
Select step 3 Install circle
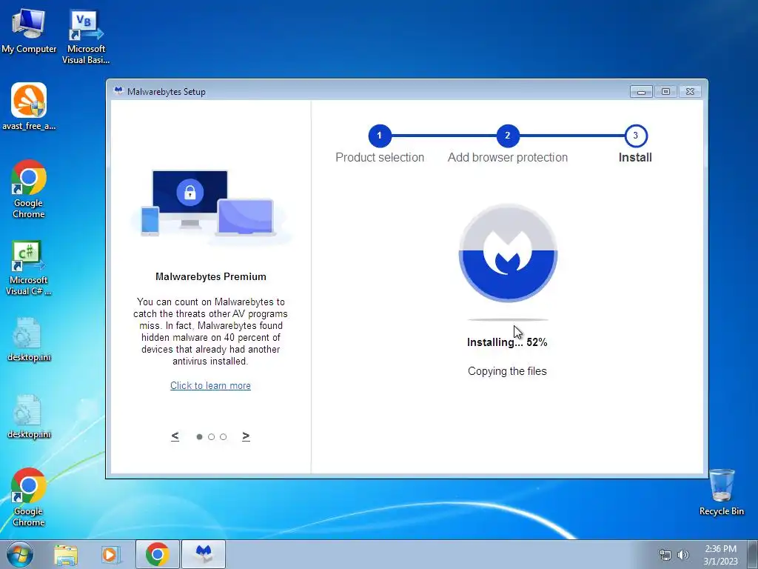coord(636,136)
